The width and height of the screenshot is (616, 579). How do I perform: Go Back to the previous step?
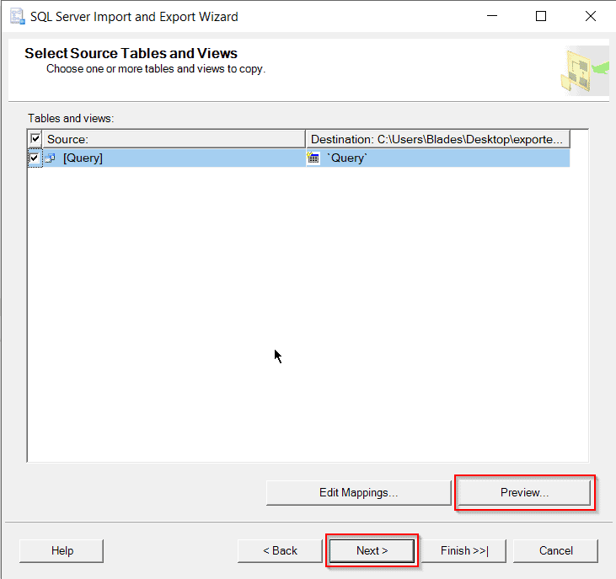click(x=280, y=550)
